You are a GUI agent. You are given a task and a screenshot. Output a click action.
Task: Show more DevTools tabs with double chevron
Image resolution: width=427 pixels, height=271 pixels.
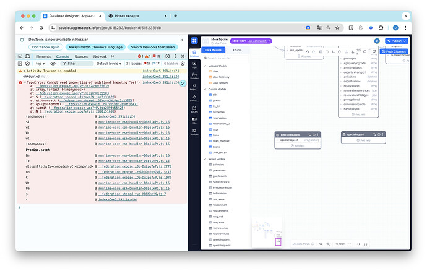tap(113, 56)
